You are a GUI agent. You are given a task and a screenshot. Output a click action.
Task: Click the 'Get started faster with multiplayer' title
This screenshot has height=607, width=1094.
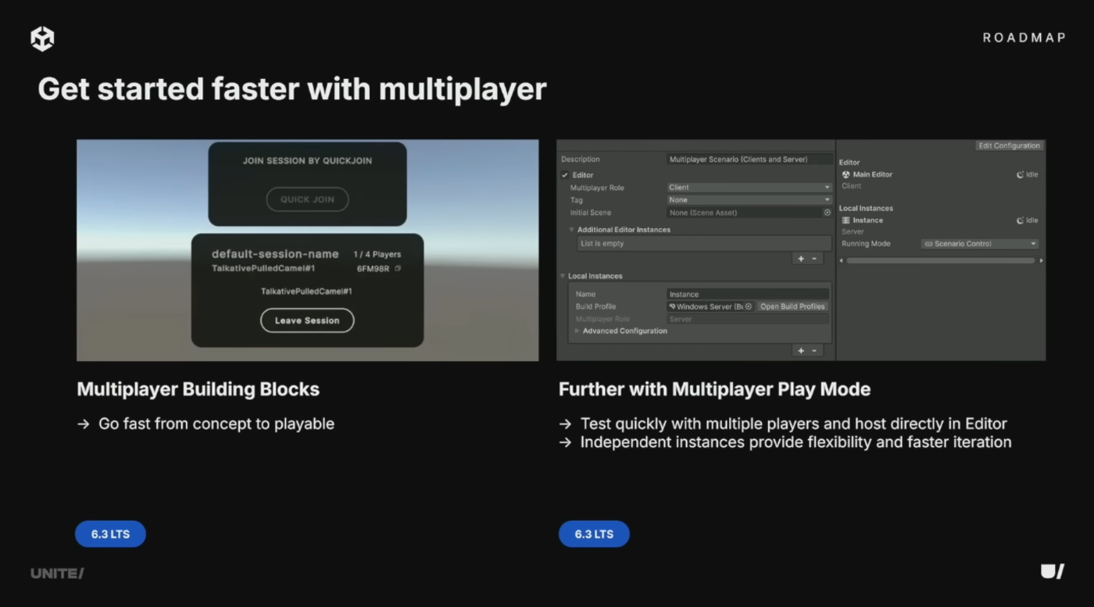click(x=292, y=89)
